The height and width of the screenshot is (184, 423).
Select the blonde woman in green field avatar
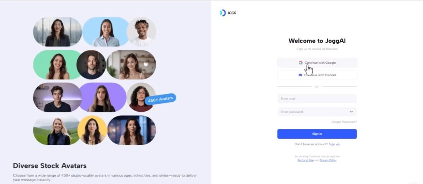(x=57, y=130)
